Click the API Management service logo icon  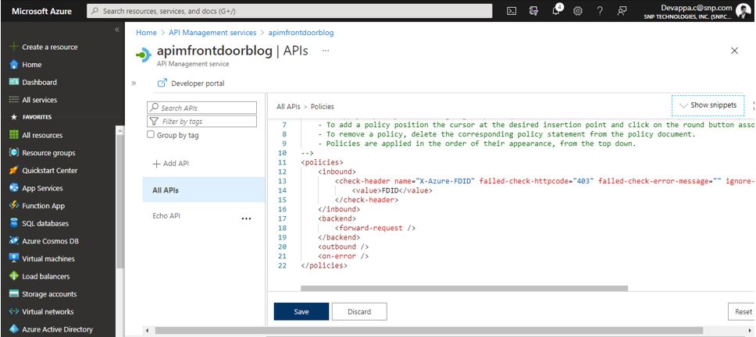click(x=144, y=55)
